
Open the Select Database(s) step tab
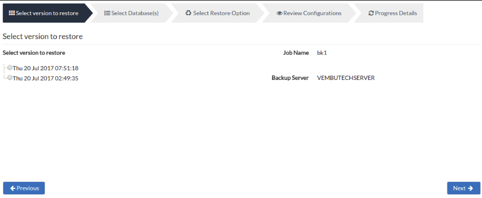[131, 13]
